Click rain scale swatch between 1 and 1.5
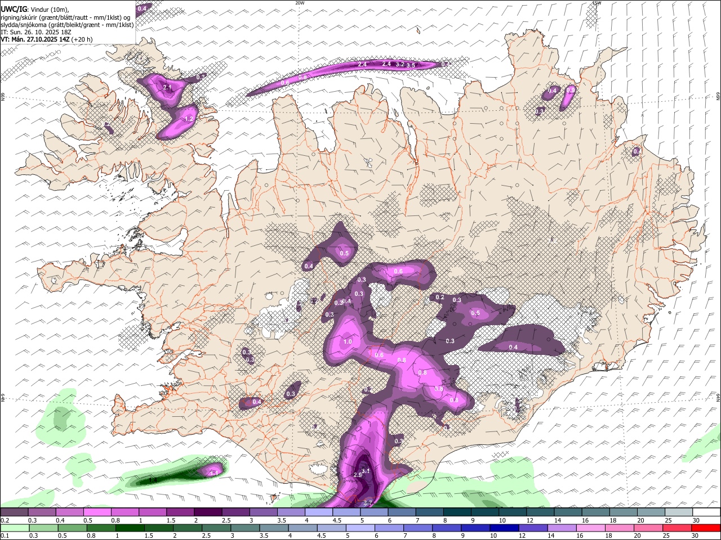The image size is (721, 540). (130, 528)
